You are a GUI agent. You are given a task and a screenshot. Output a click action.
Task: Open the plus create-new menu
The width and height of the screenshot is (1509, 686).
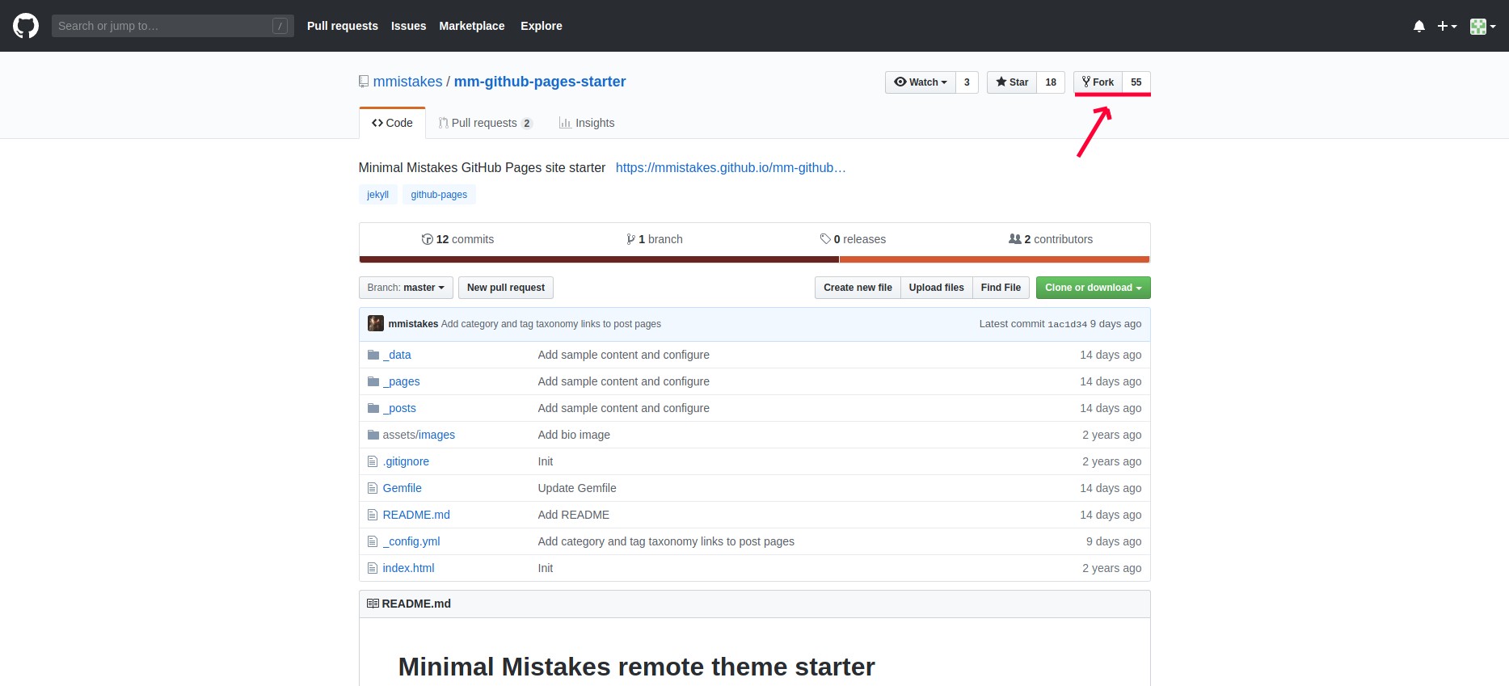click(1447, 26)
